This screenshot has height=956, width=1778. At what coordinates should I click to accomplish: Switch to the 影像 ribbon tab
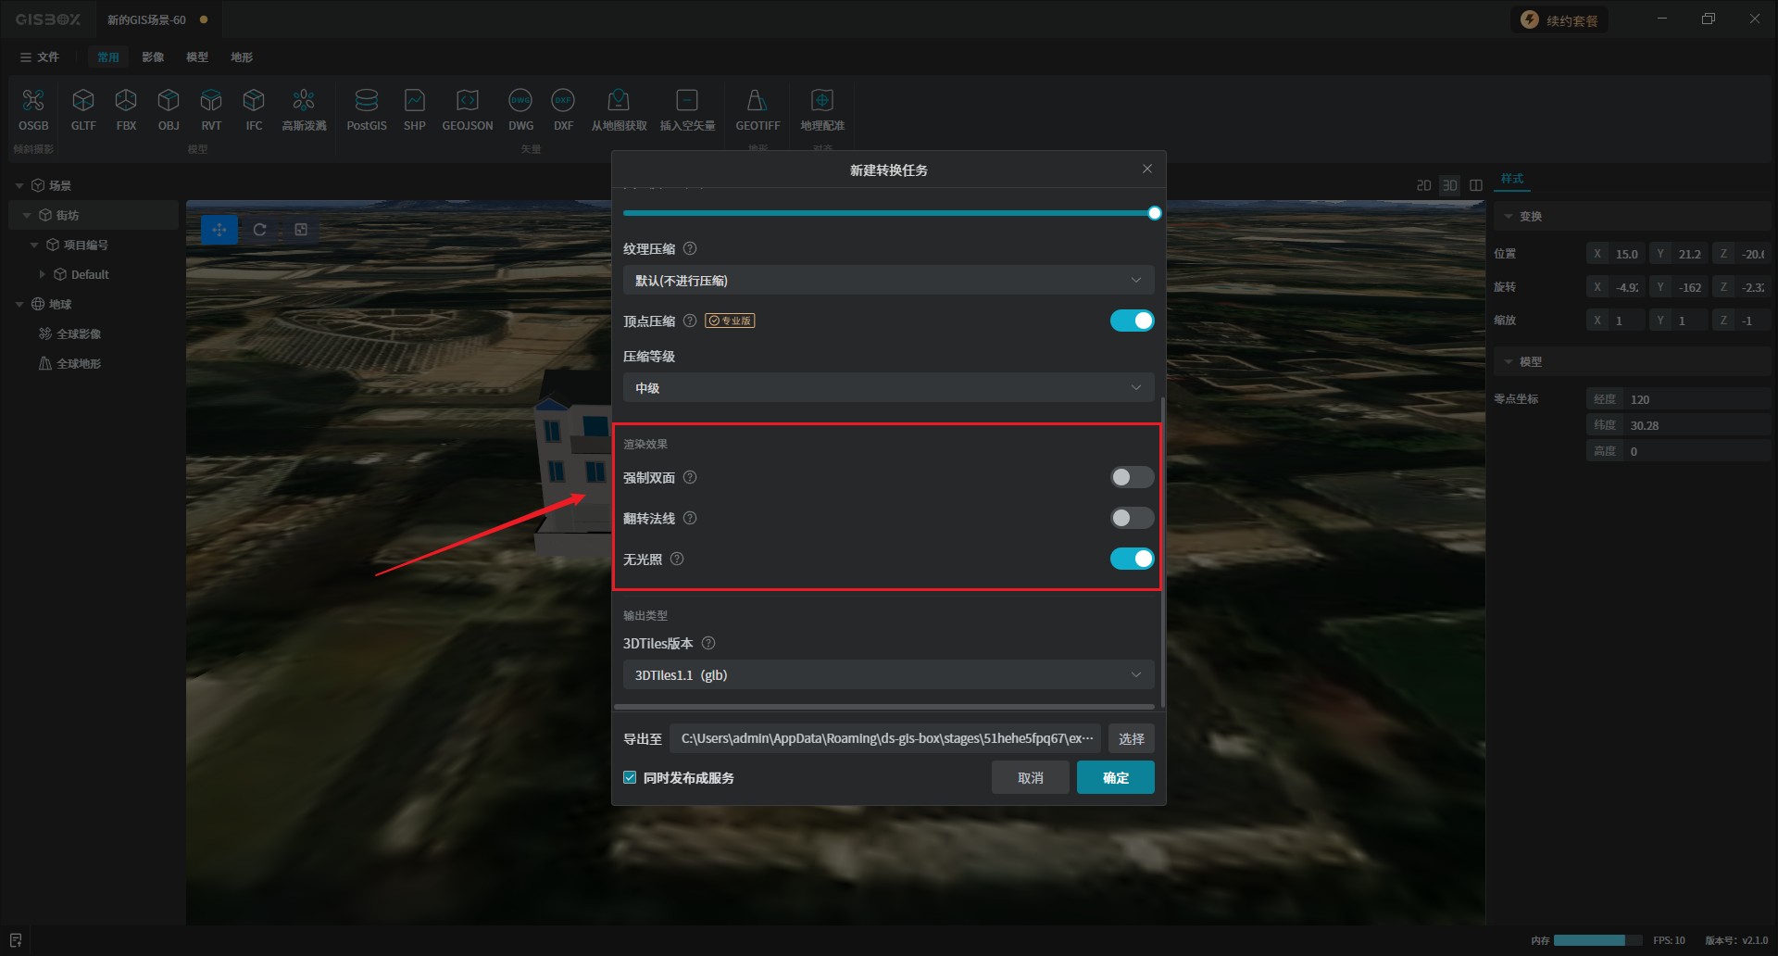point(153,57)
